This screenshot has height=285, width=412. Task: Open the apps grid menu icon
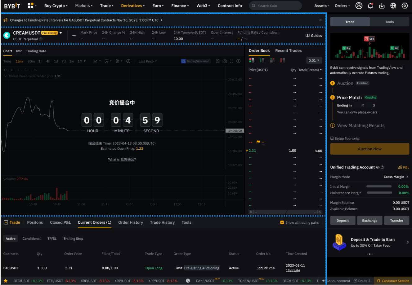[x=30, y=6]
